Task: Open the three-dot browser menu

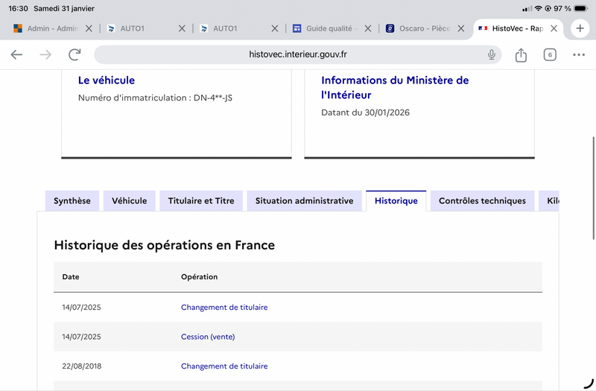Action: pyautogui.click(x=579, y=54)
